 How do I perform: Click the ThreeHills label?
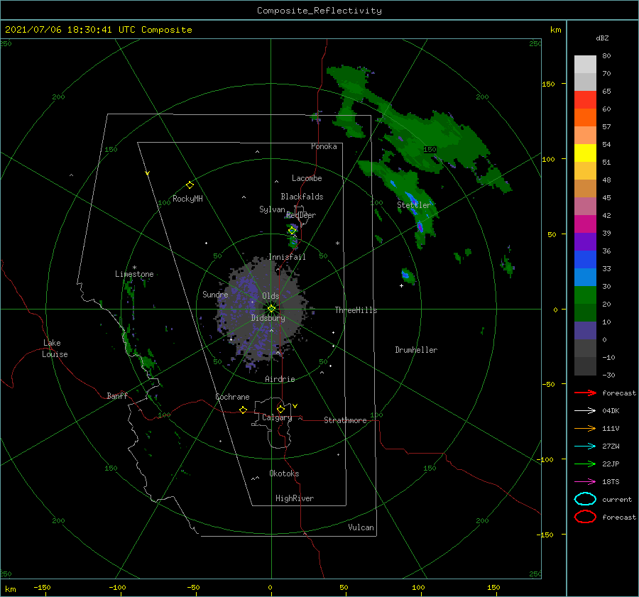(356, 310)
